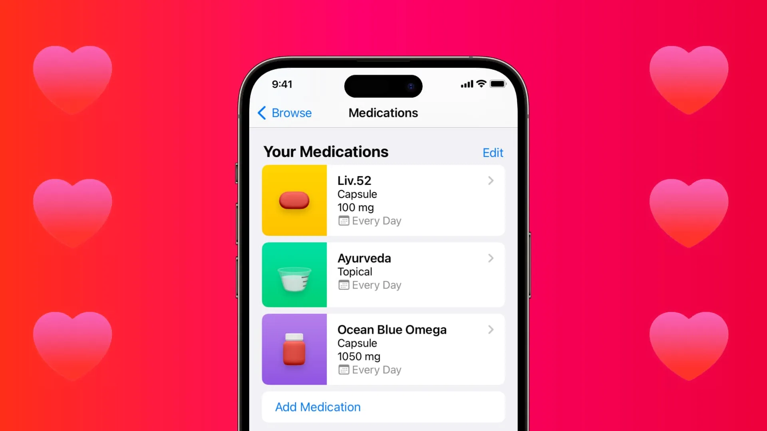Tap Edit to modify medications list
Image resolution: width=767 pixels, height=431 pixels.
point(493,152)
